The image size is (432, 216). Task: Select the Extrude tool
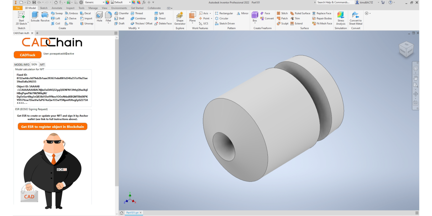35,17
